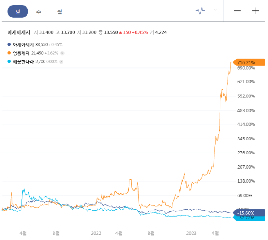268x240 pixels.
Task: Click the 깨끗한나라 legend label
Action: [23, 62]
